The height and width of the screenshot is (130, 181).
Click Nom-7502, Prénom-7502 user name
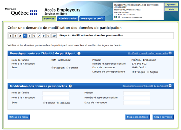point(127,10)
